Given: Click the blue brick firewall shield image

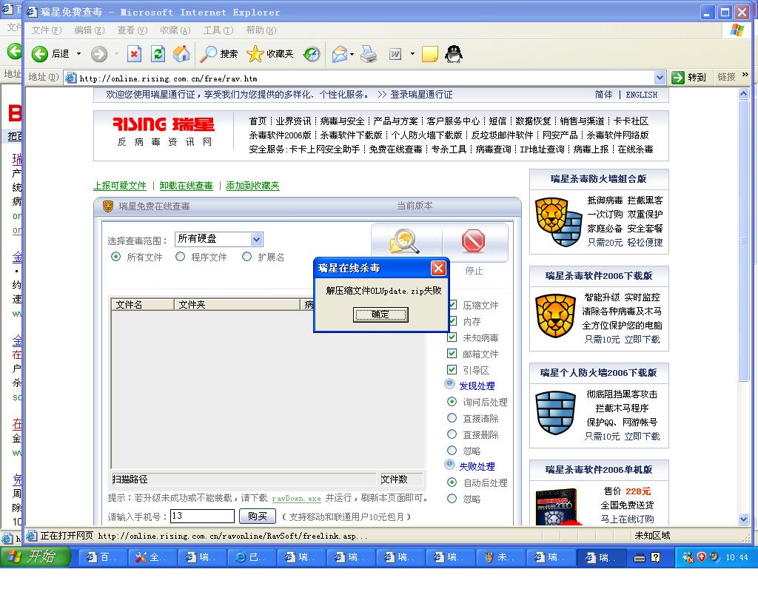Looking at the screenshot, I should coord(555,413).
